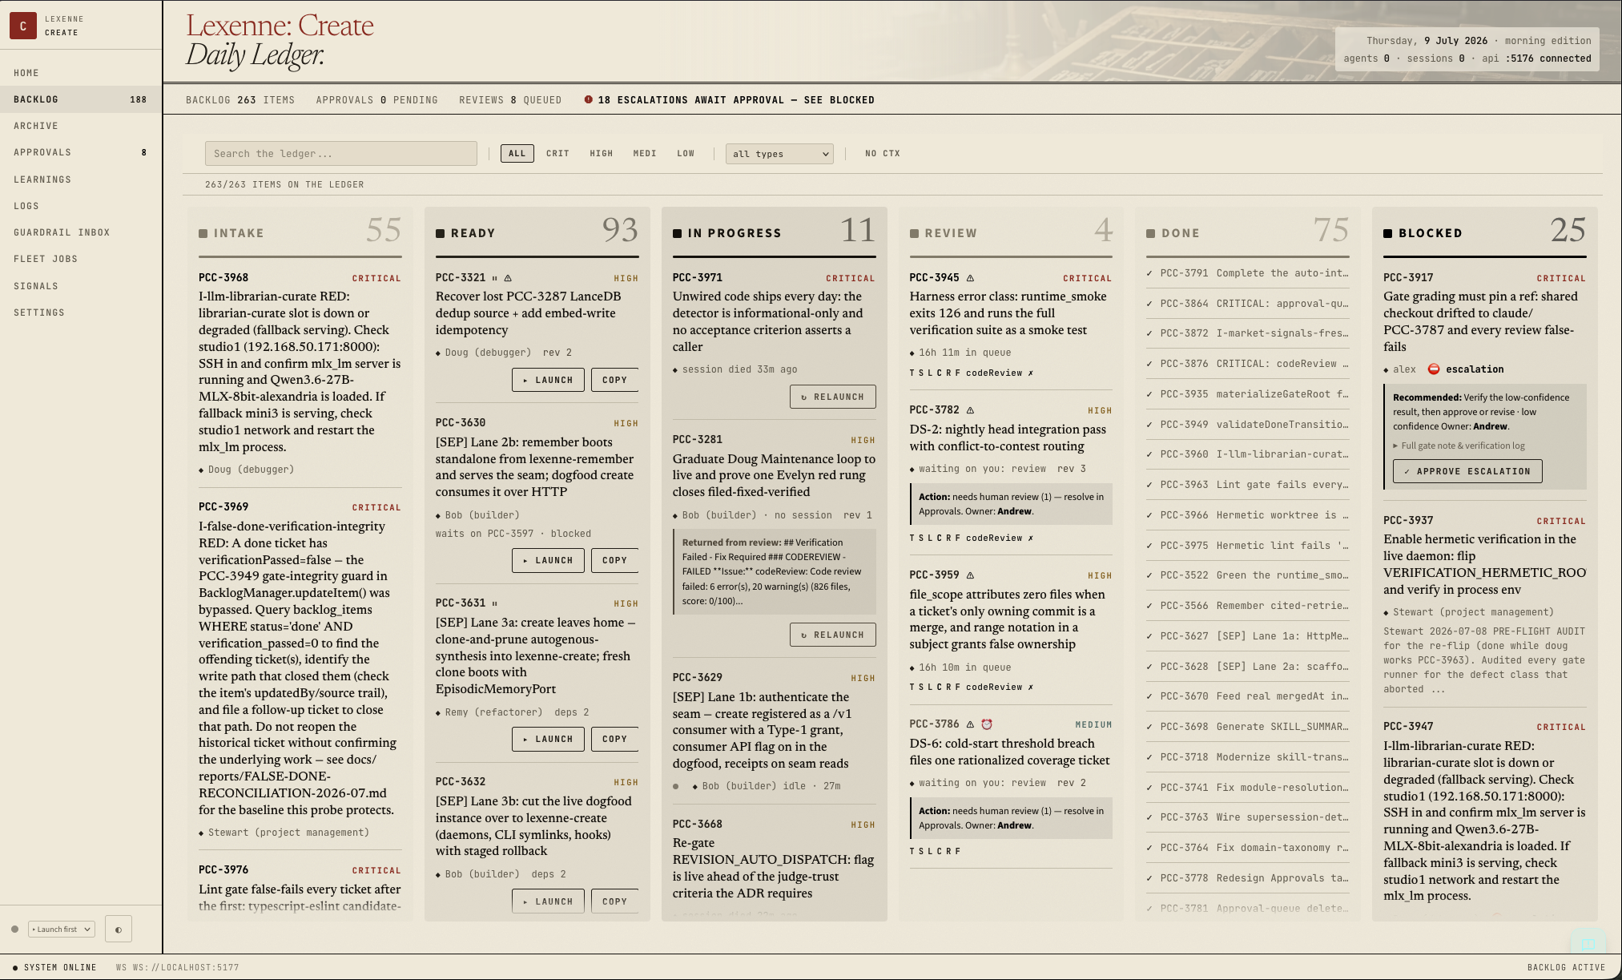This screenshot has height=980, width=1622.
Task: Open Fleet Jobs in the sidebar
Action: 81,259
